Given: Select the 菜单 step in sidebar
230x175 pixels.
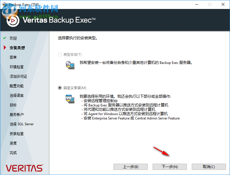Looking at the screenshot, I should pos(13,57).
